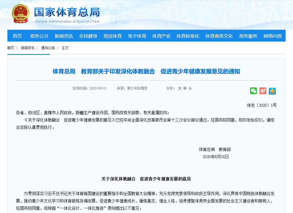Select 体育宣传文化 navigation item
Screen dimensions: 293x213
(219, 36)
